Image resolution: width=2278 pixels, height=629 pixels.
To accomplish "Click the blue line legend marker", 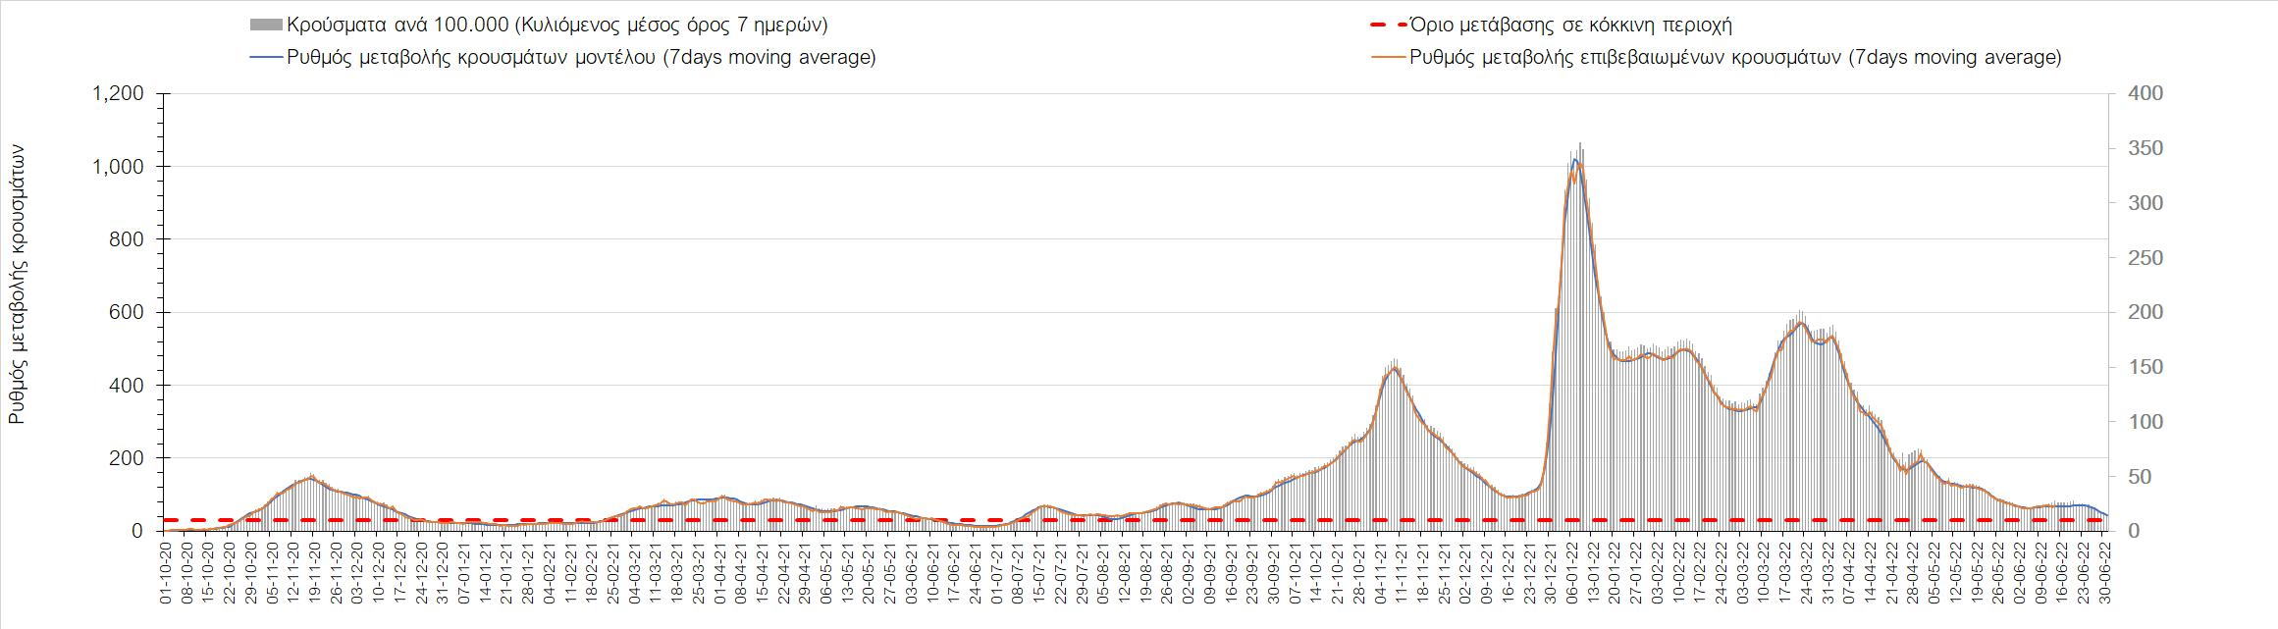I will tap(266, 58).
